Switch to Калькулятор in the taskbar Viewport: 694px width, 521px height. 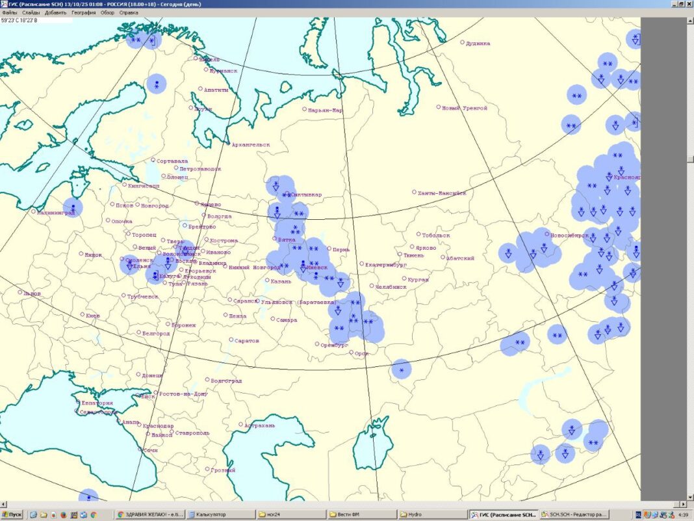(x=219, y=514)
